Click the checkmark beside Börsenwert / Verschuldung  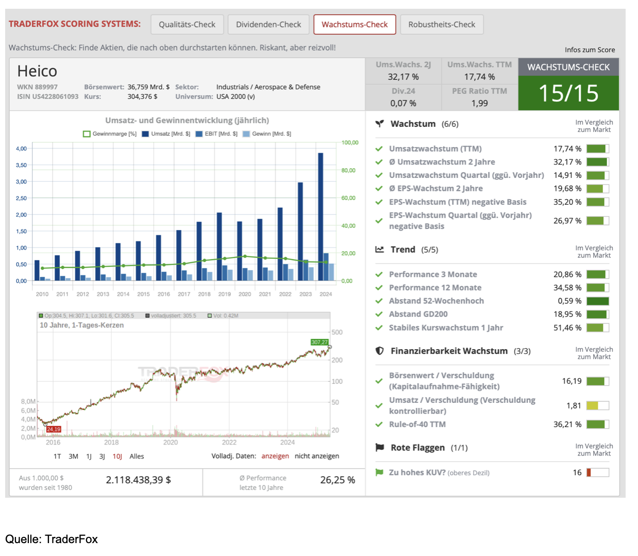click(379, 381)
